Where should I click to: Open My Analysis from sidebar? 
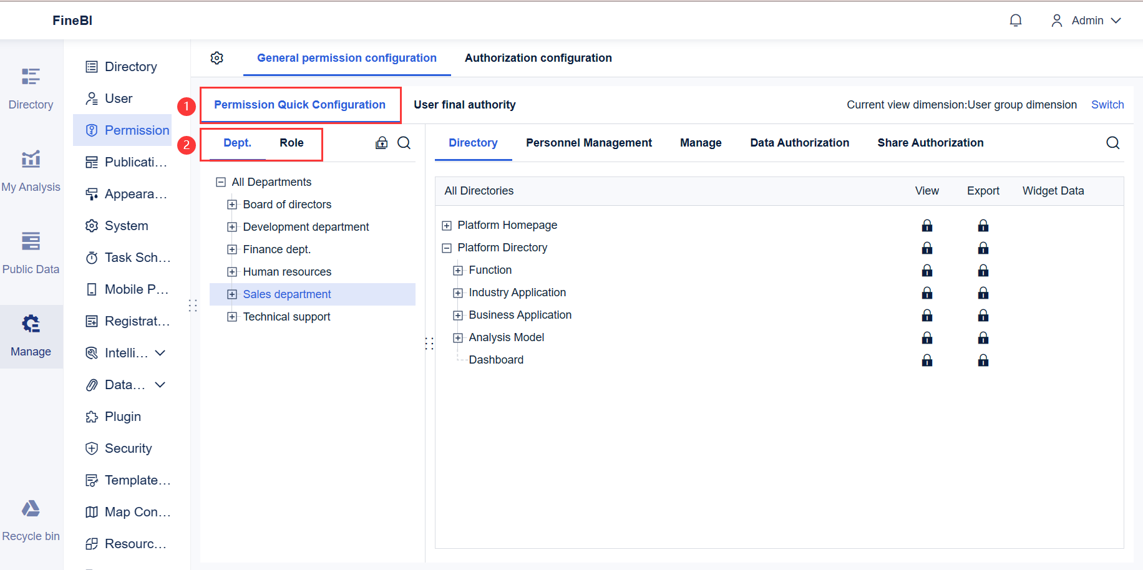point(31,170)
